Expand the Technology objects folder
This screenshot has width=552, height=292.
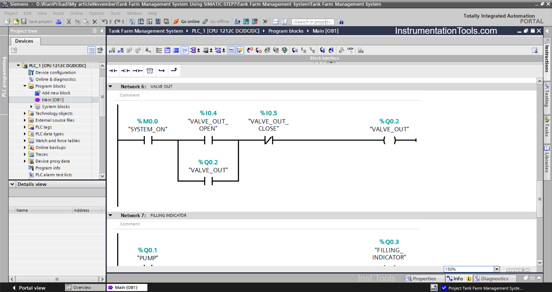coord(25,113)
